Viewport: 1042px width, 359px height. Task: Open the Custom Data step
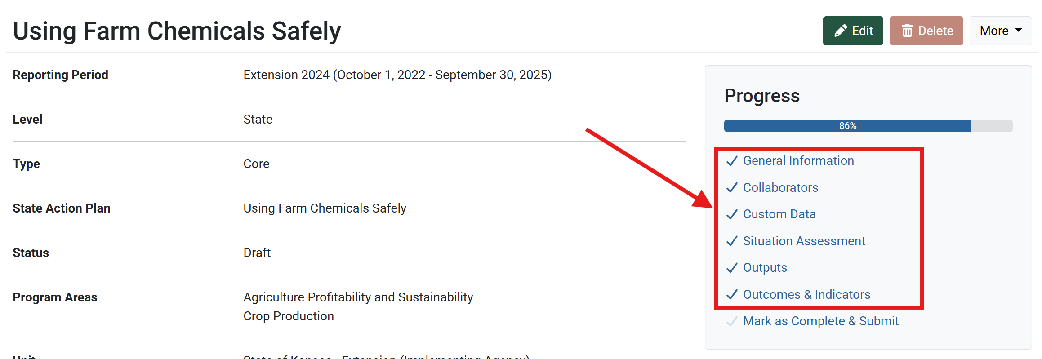coord(779,214)
